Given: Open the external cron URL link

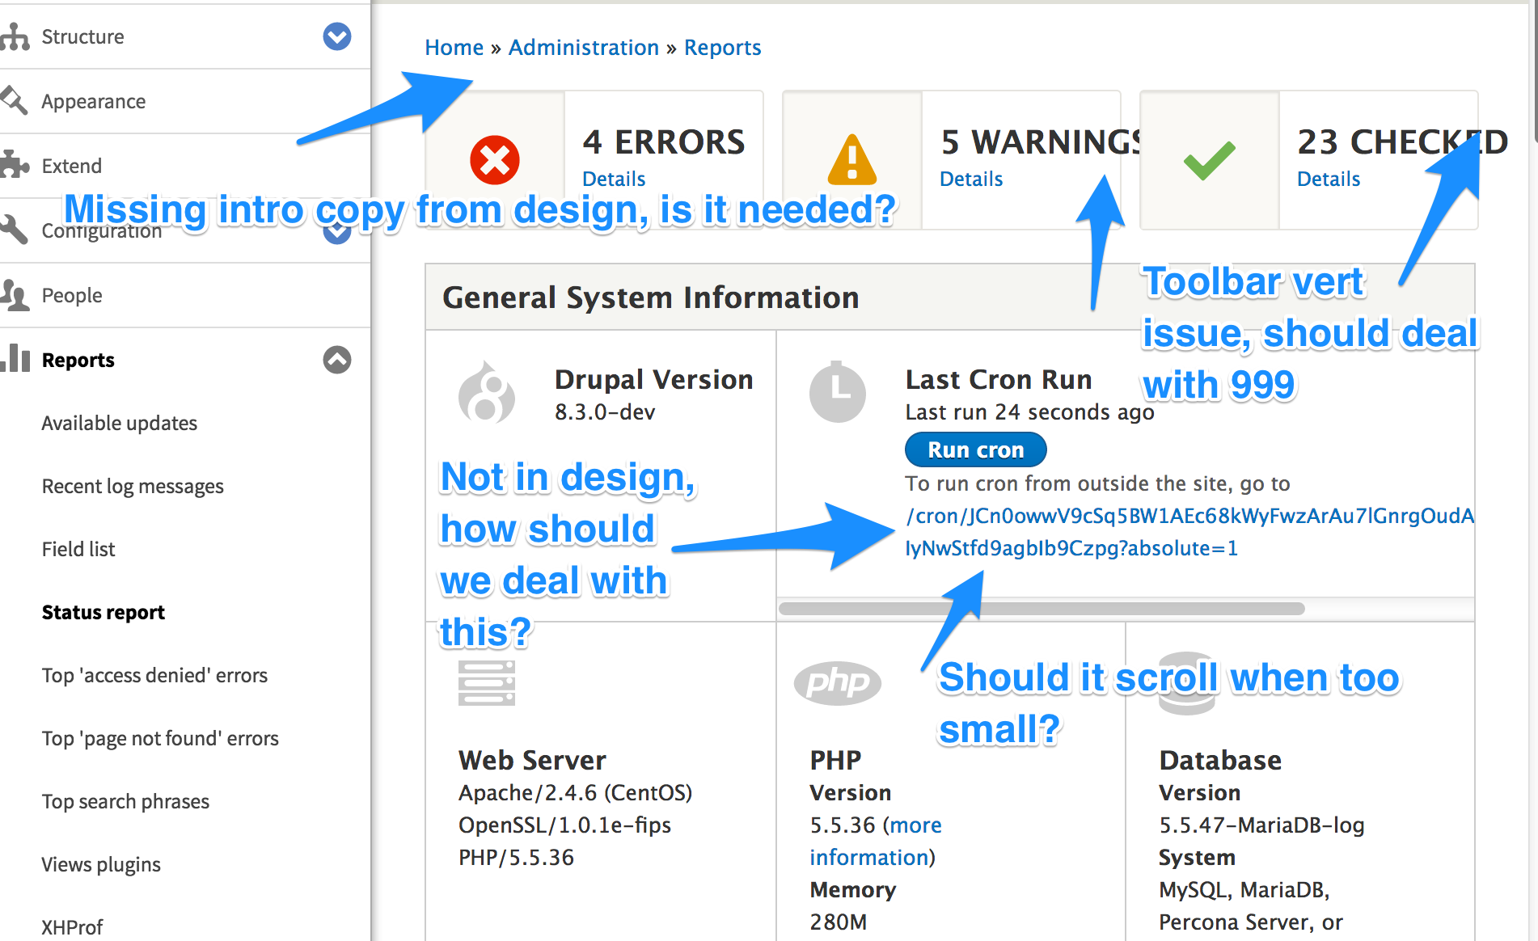Looking at the screenshot, I should (x=1189, y=531).
